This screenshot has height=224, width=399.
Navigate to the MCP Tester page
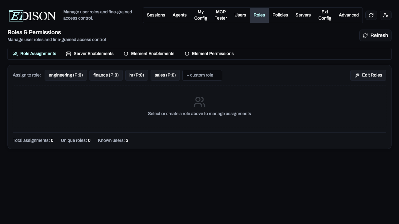coord(221,15)
